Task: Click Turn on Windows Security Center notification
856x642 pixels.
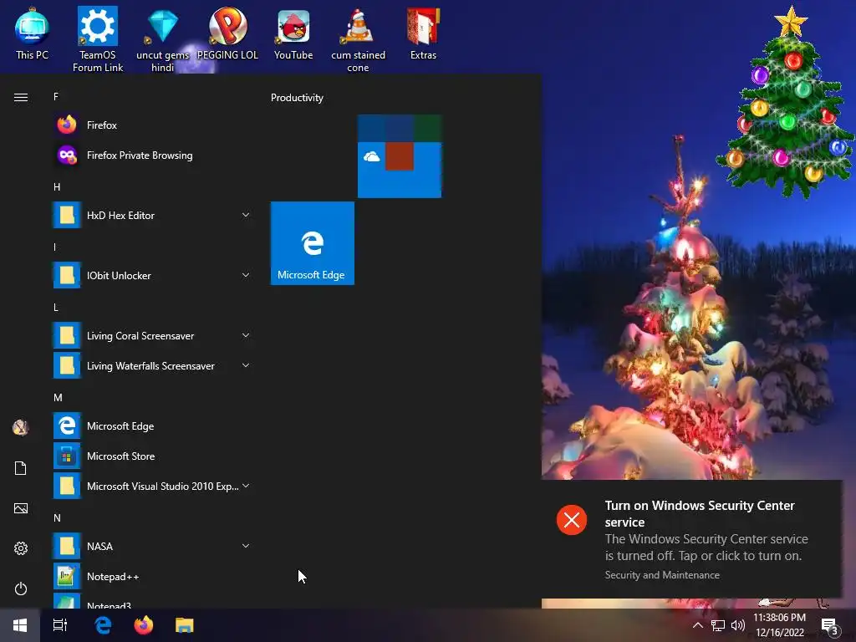Action: click(691, 539)
